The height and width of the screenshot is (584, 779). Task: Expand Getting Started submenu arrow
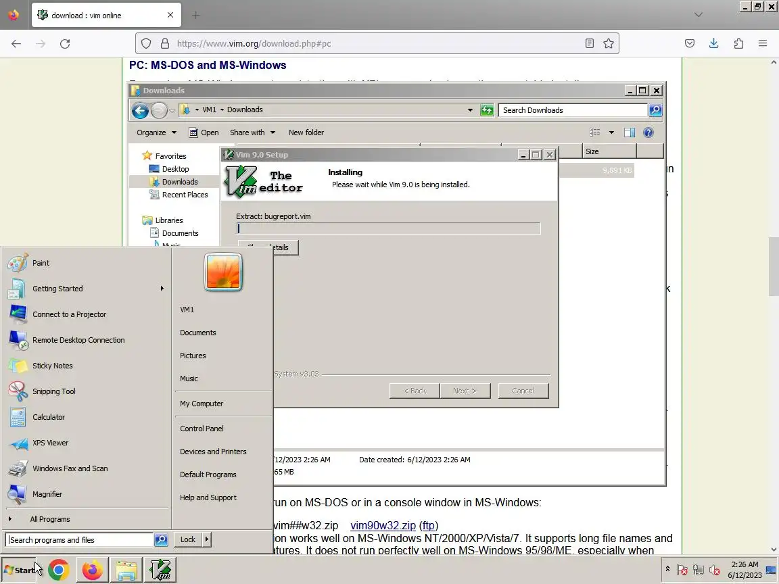click(x=162, y=289)
